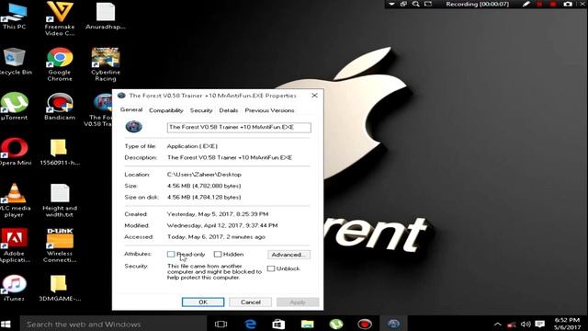Click the Windows Start button

[6, 324]
